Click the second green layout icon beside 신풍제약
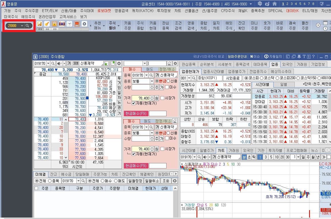 click(113, 63)
